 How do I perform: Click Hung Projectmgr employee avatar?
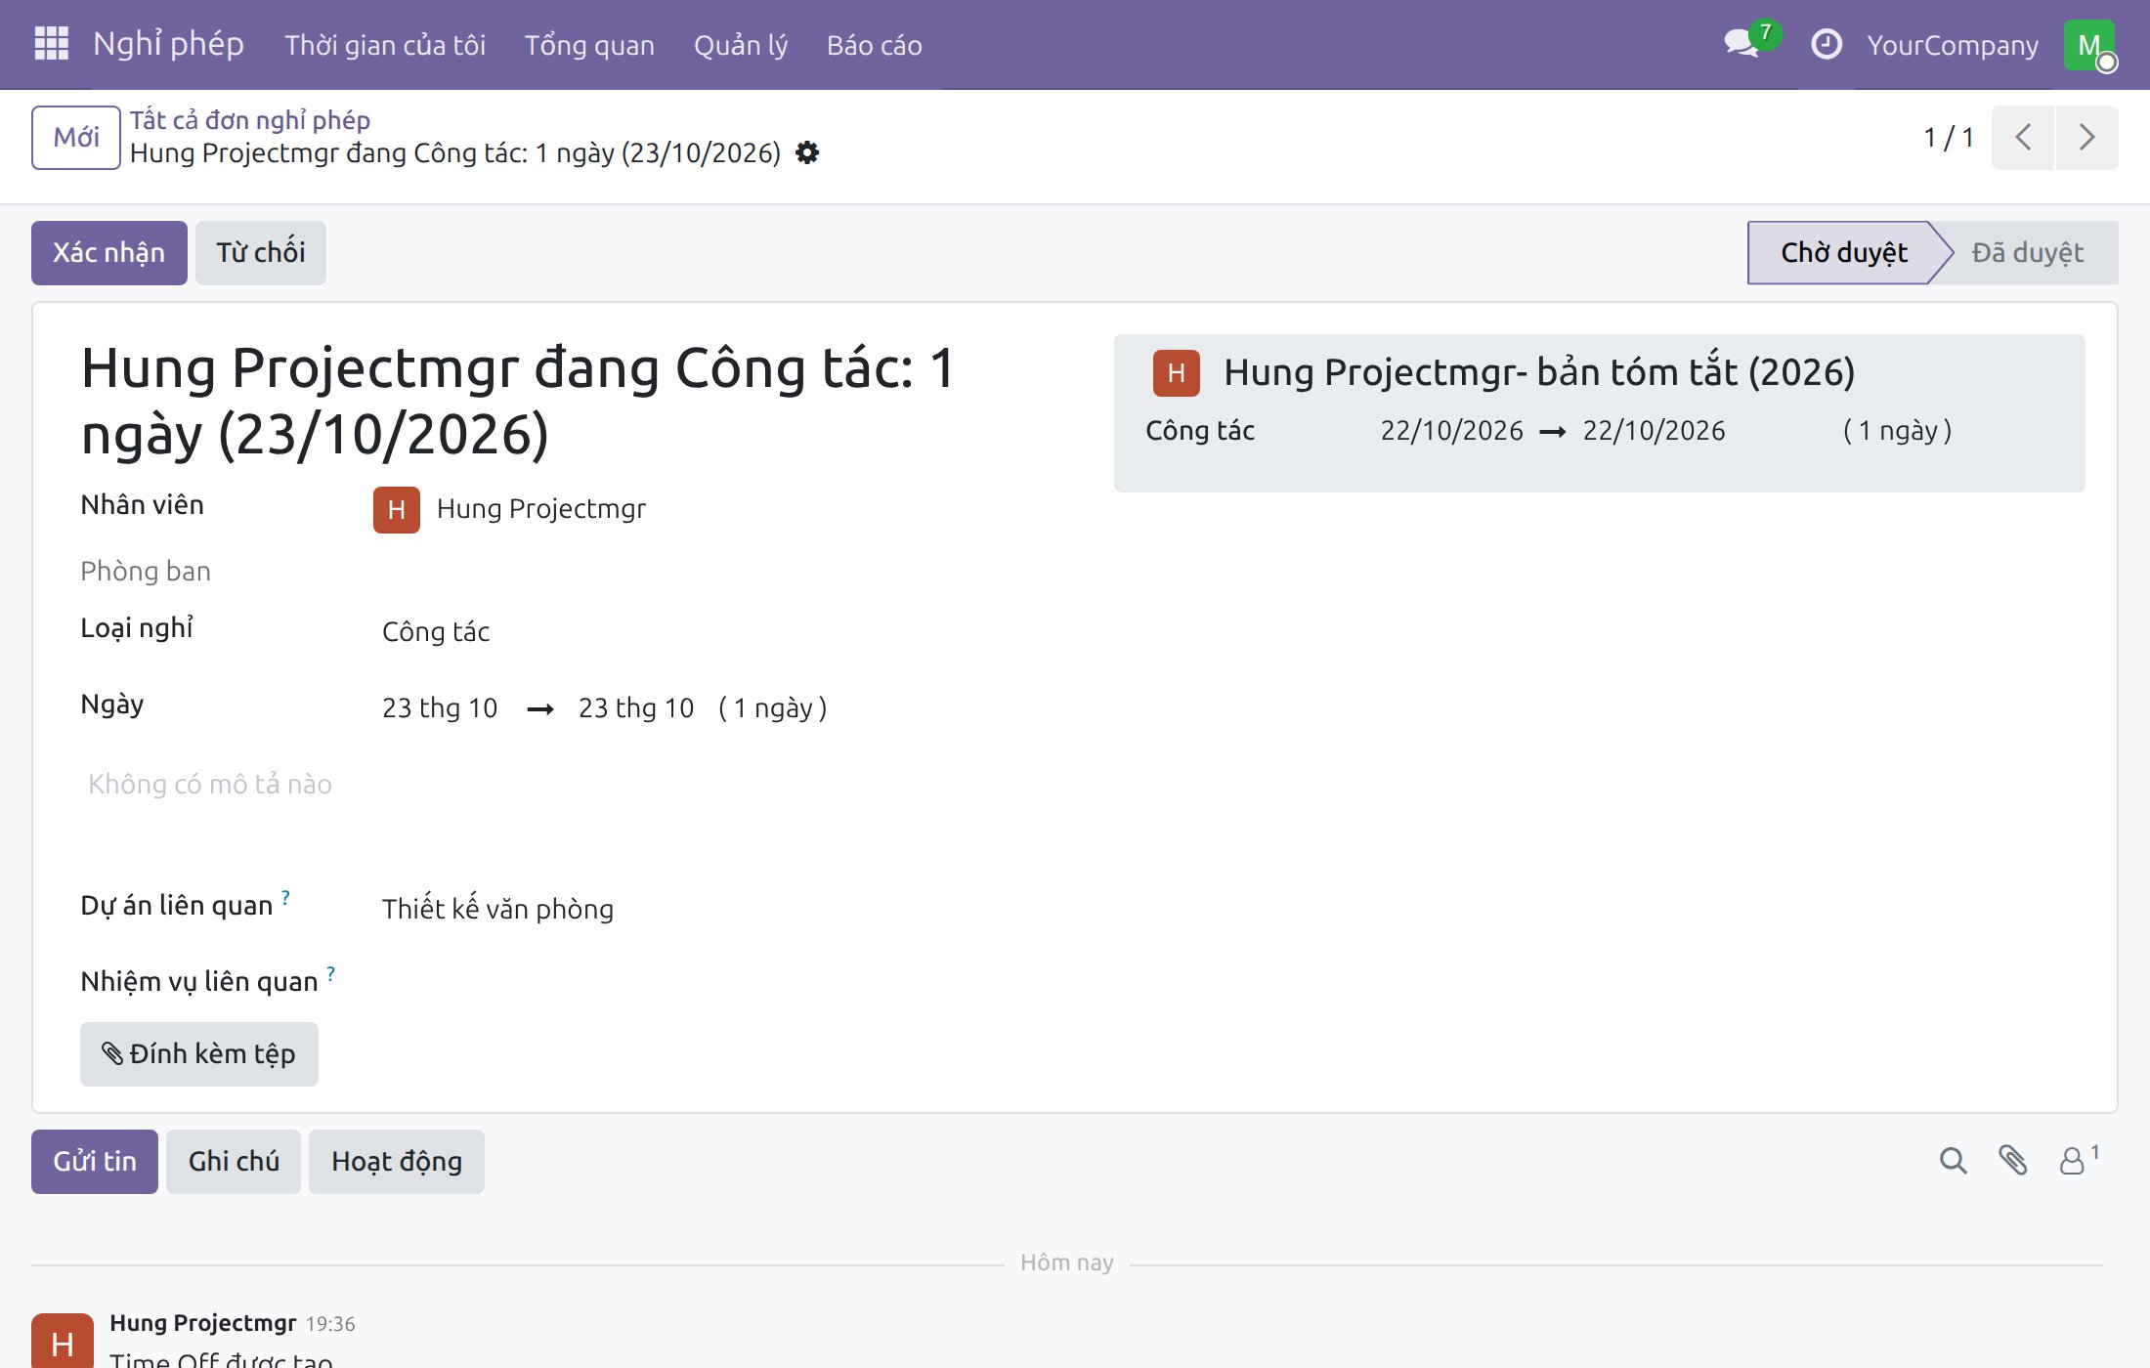tap(397, 509)
